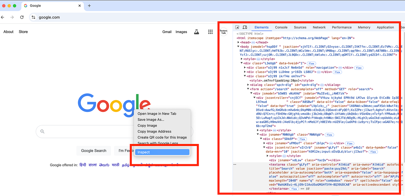Switch to the Console tab in DevTools
The height and width of the screenshot is (196, 405).
click(281, 27)
